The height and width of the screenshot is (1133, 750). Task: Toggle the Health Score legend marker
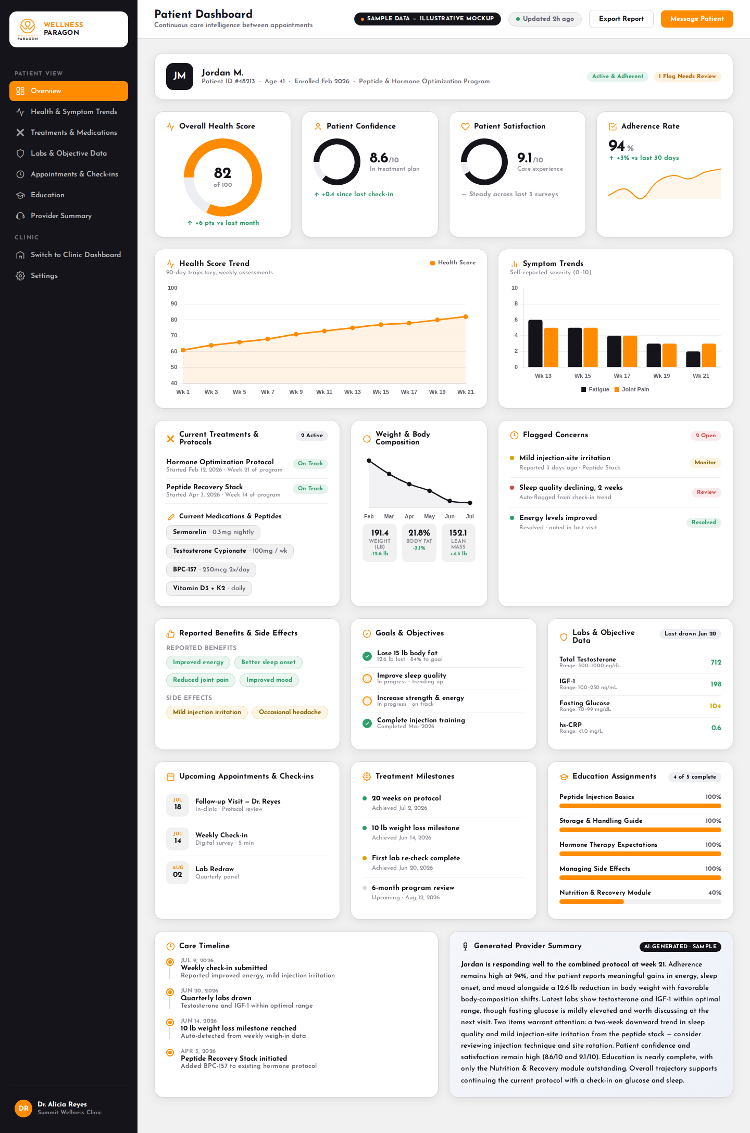pyautogui.click(x=432, y=263)
